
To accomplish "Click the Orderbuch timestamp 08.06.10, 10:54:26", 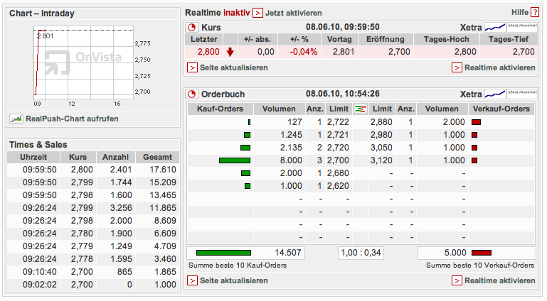I will pyautogui.click(x=343, y=94).
